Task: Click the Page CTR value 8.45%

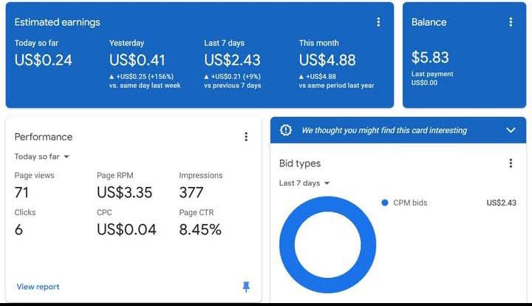Action: click(200, 230)
